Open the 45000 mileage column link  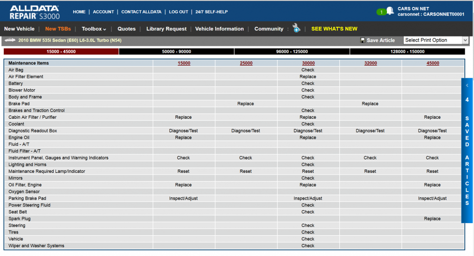[433, 63]
